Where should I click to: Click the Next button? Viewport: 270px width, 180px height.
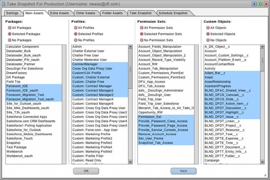184,171
